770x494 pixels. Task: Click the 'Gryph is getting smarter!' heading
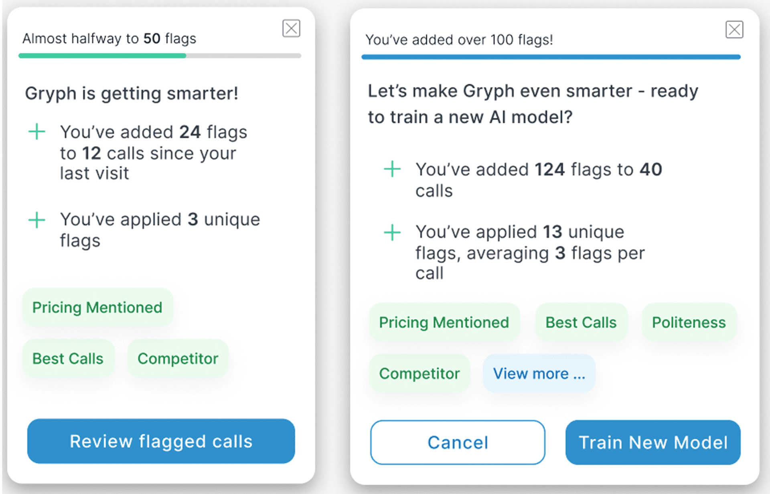[x=132, y=93]
